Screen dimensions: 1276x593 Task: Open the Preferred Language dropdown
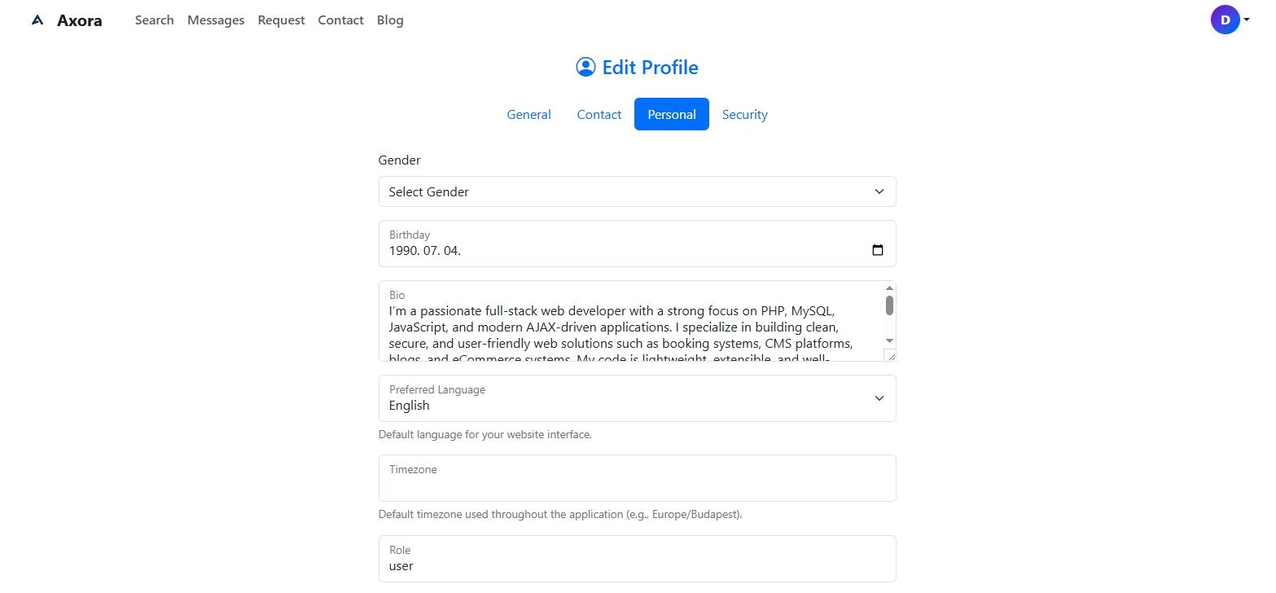pyautogui.click(x=637, y=398)
